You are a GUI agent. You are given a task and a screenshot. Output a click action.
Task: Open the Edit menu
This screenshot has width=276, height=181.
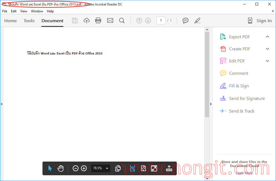pos(13,11)
